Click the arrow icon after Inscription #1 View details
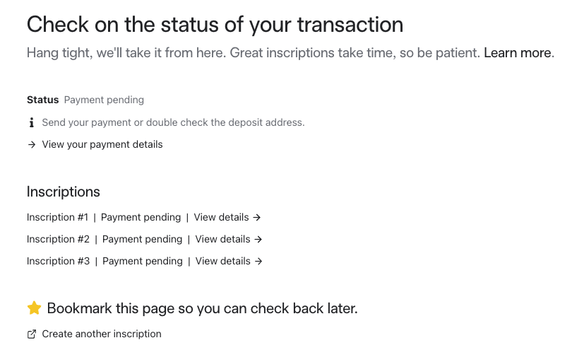Screen dimensions: 572x350 point(257,217)
